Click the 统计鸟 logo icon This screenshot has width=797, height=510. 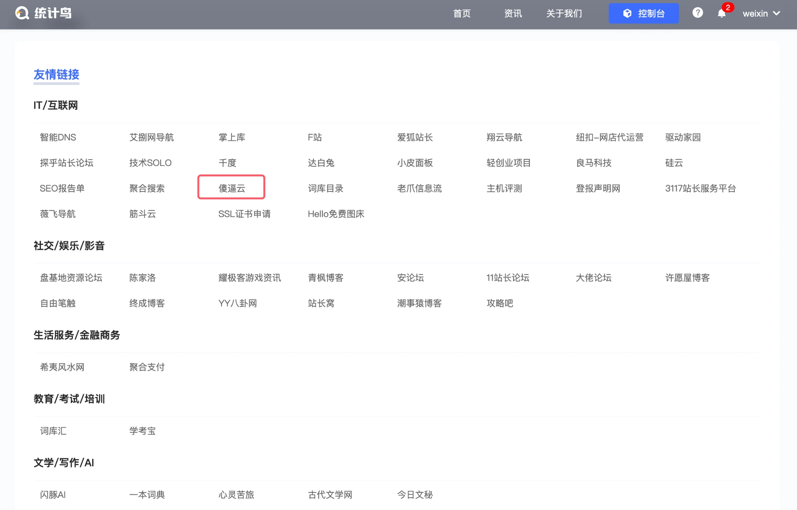coord(22,13)
